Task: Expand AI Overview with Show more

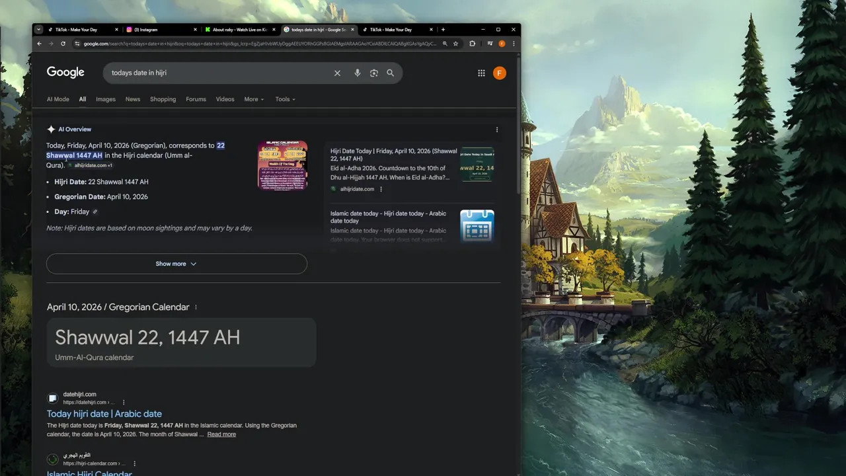Action: (176, 264)
